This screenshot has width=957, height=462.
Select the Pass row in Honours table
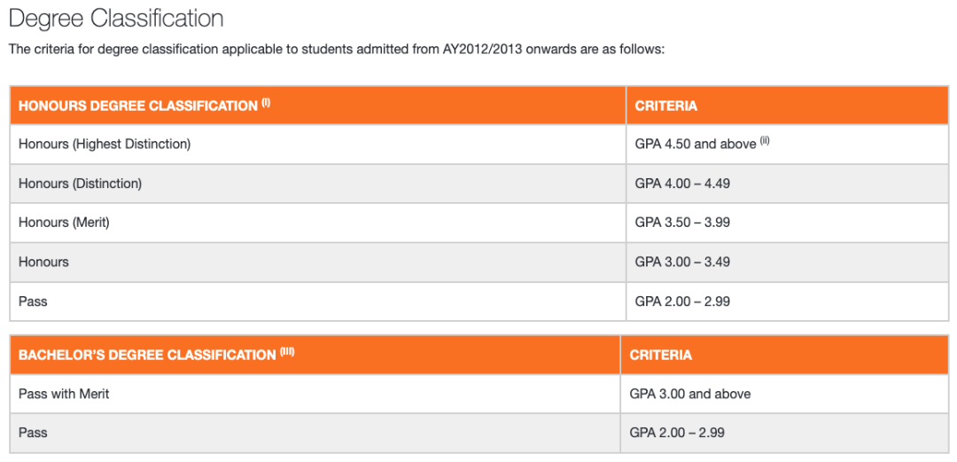pyautogui.click(x=478, y=301)
